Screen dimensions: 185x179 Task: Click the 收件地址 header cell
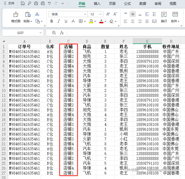pyautogui.click(x=171, y=47)
